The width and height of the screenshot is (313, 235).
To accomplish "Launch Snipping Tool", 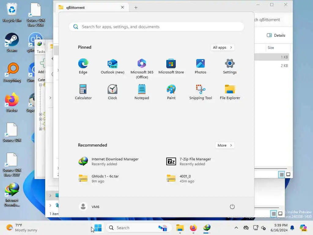I will click(x=201, y=92).
